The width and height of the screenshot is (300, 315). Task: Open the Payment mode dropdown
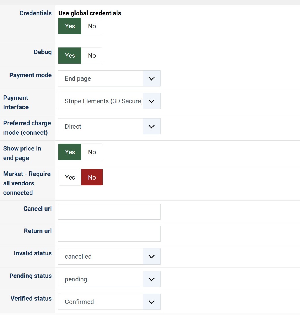pyautogui.click(x=109, y=78)
